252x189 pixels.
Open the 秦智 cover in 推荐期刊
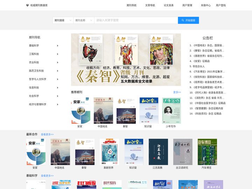pyautogui.click(x=126, y=111)
